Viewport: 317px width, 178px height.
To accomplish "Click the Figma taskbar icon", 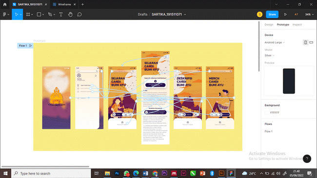I will coord(231,173).
